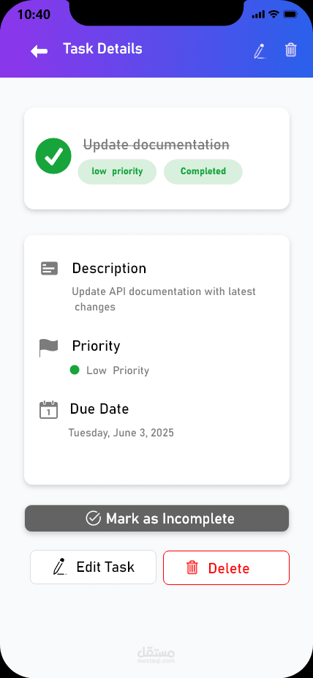Tap the battery icon in status bar
Screen dimensions: 313x678
tap(290, 14)
